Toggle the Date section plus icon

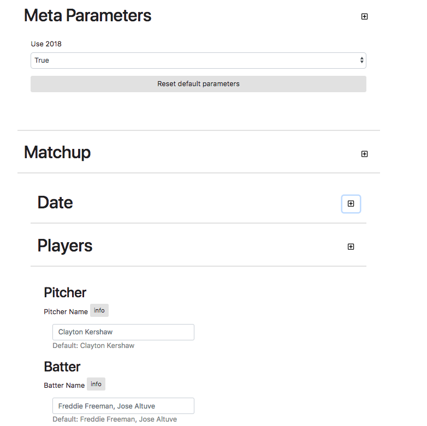351,203
